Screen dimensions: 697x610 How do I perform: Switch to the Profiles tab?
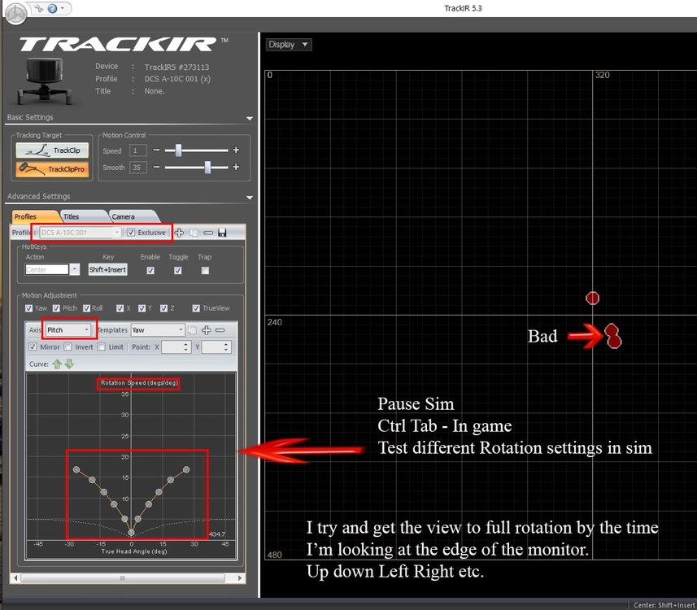point(33,216)
